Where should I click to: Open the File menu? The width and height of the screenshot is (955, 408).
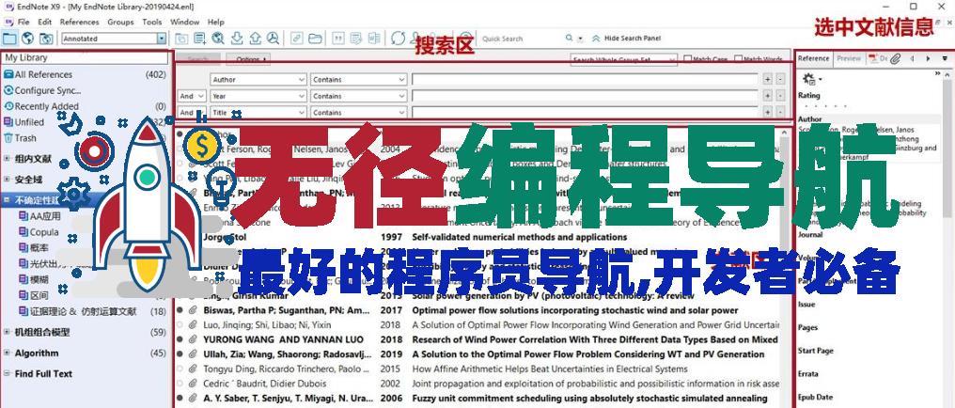point(23,22)
